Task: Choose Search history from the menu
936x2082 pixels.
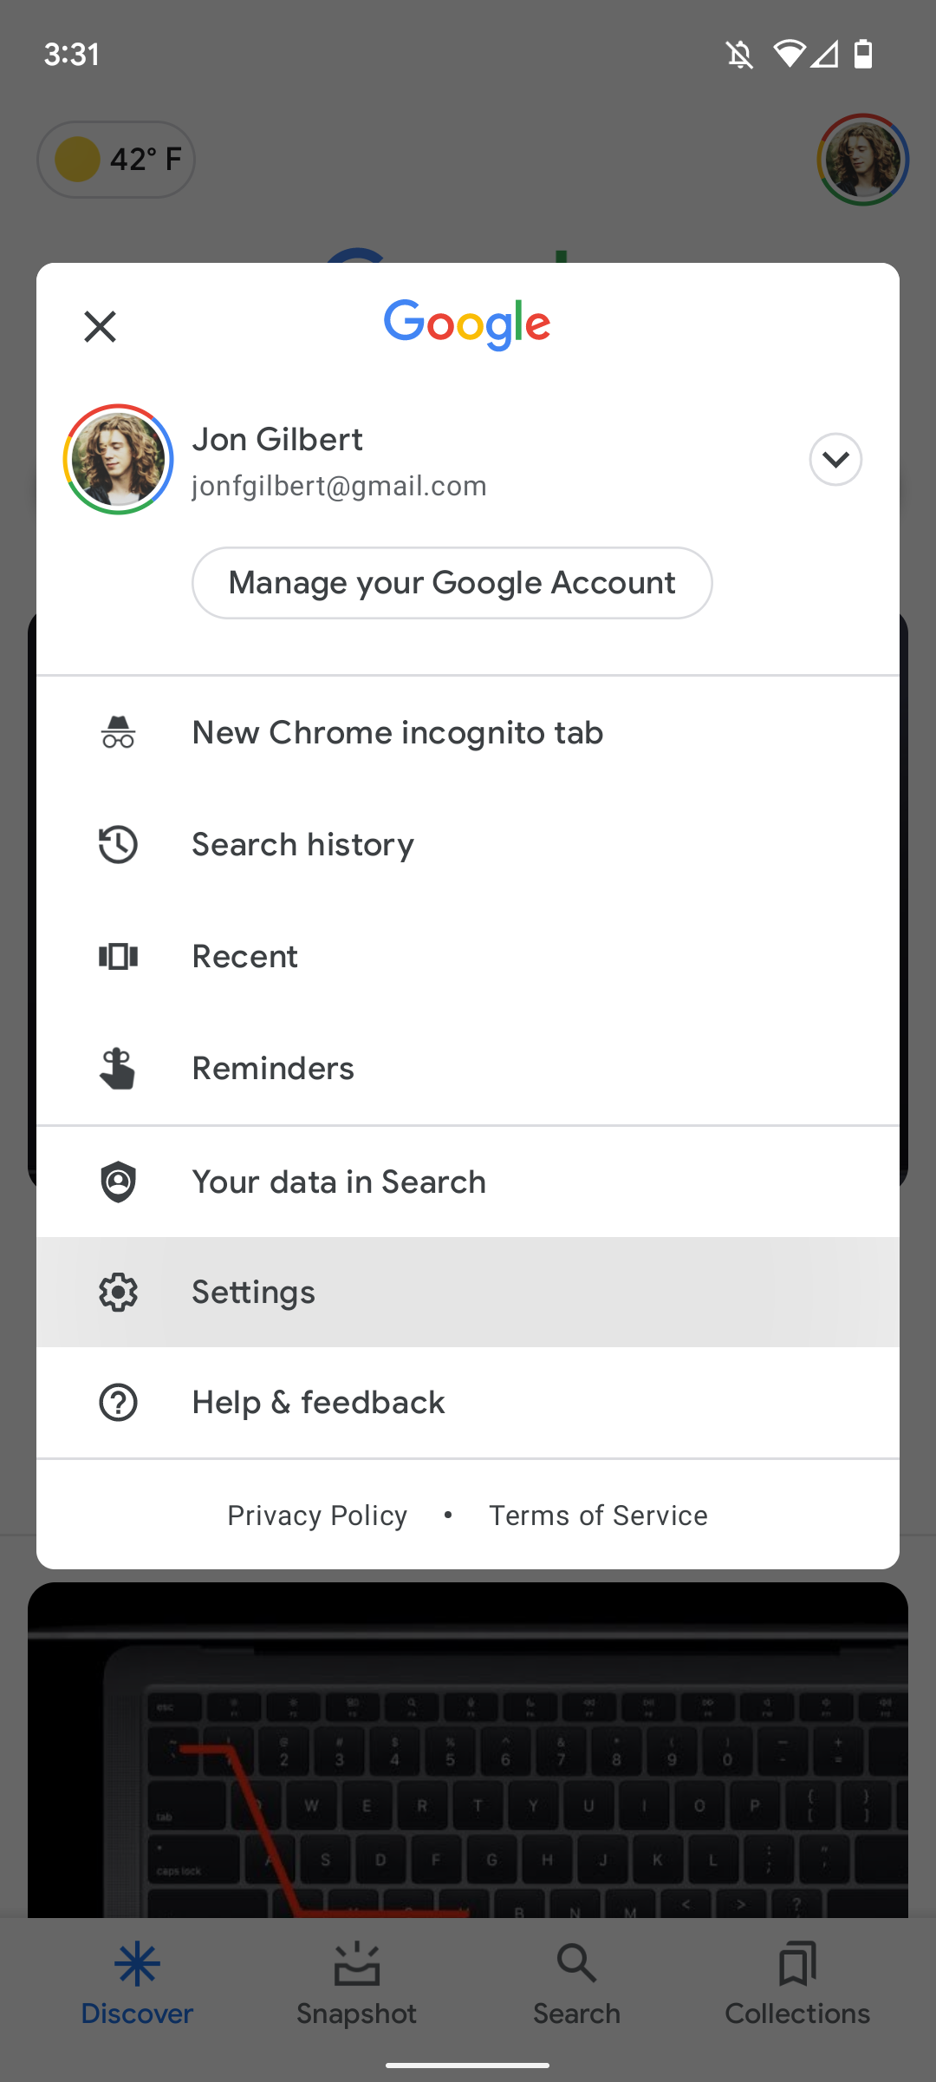Action: (x=302, y=843)
